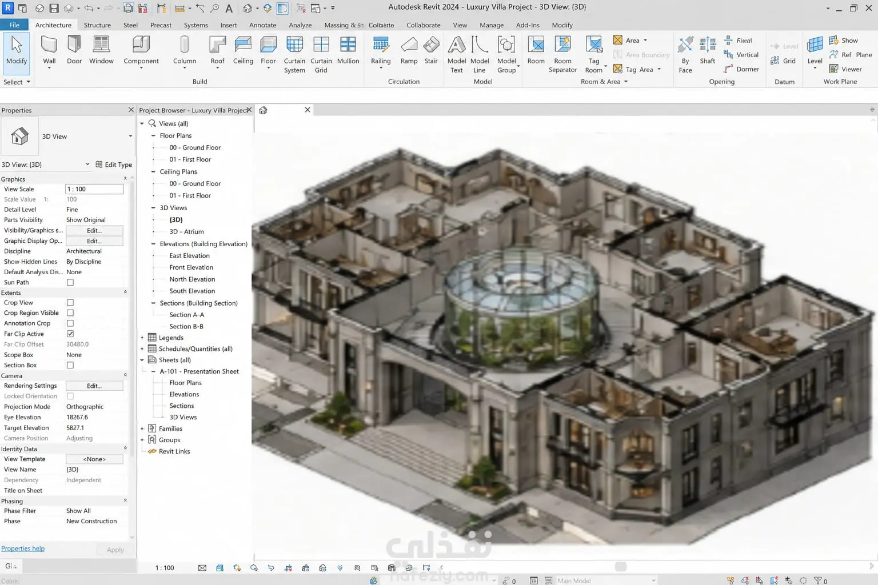Expand the Legends node
The width and height of the screenshot is (878, 585).
tap(142, 338)
